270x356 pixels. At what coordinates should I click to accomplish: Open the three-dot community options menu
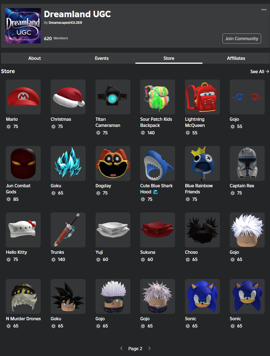pyautogui.click(x=264, y=10)
